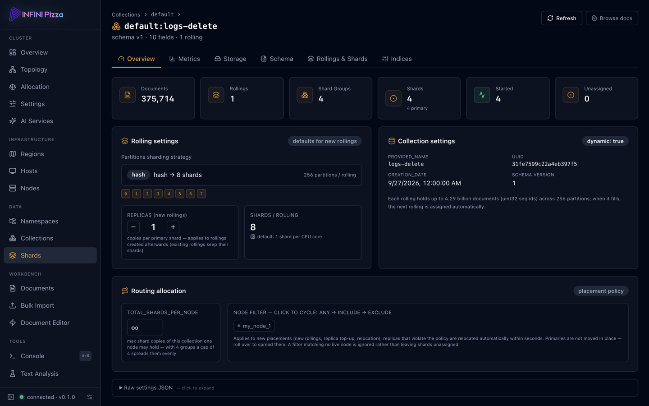Open the Schema tab
This screenshot has width=649, height=406.
277,59
